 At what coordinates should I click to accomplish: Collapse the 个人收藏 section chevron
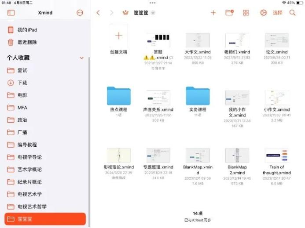(81, 58)
